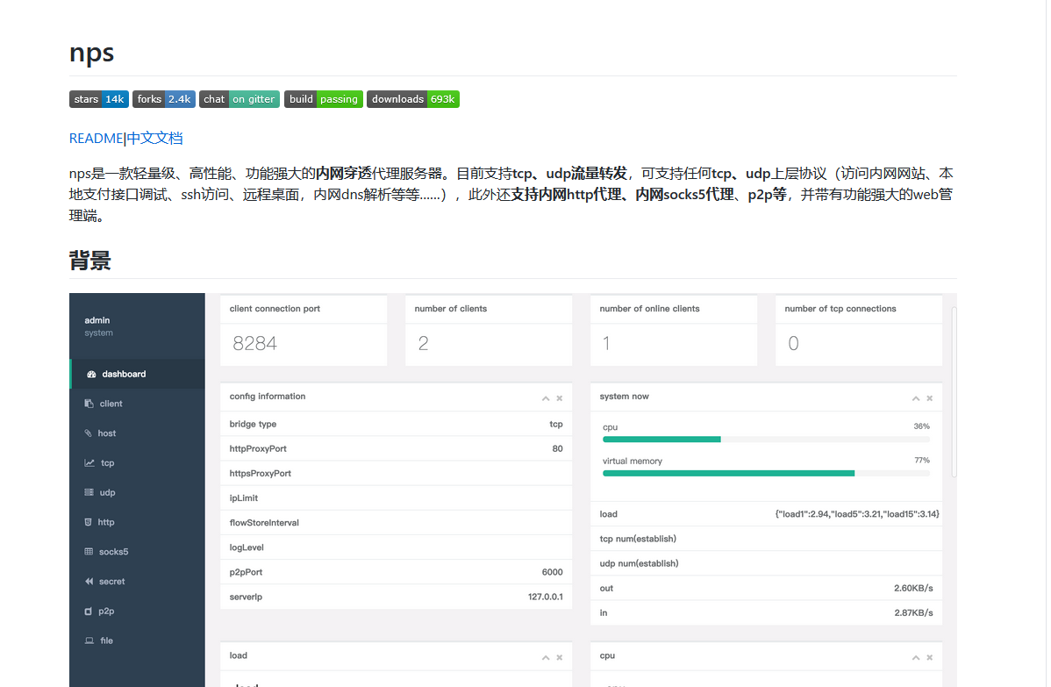Click the downloads 693k badge
Image resolution: width=1051 pixels, height=687 pixels.
pos(413,99)
